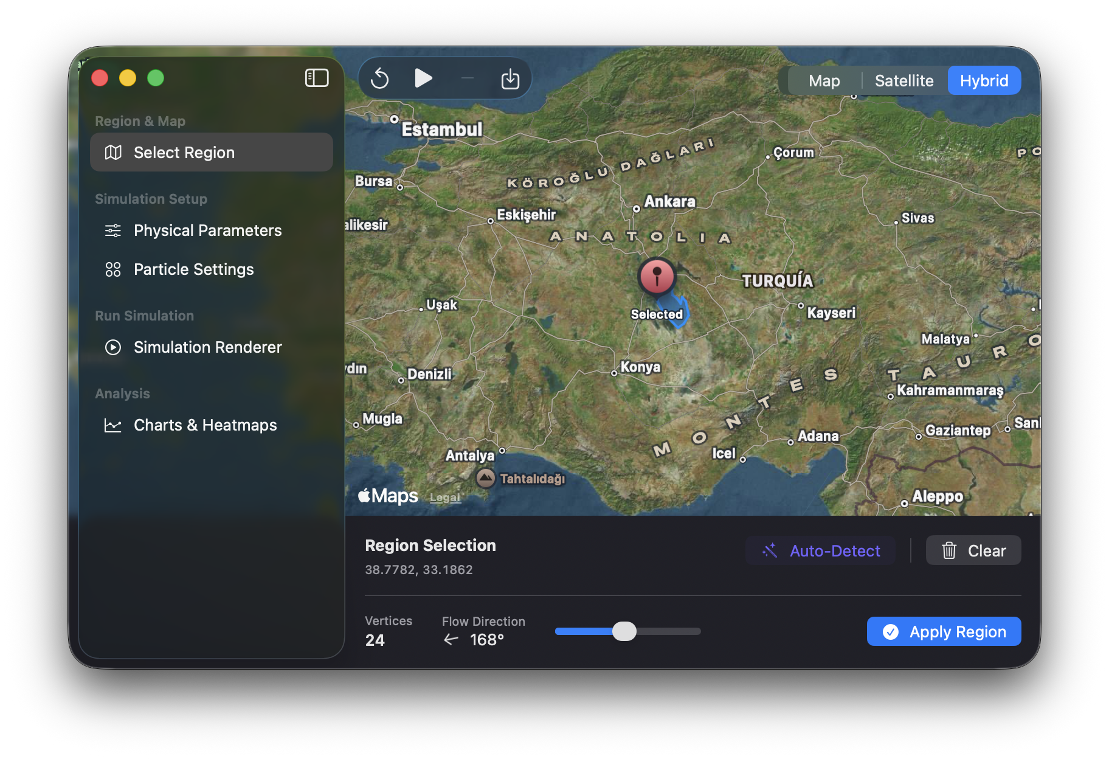
Task: Click the trash icon in Clear
Action: [x=948, y=550]
